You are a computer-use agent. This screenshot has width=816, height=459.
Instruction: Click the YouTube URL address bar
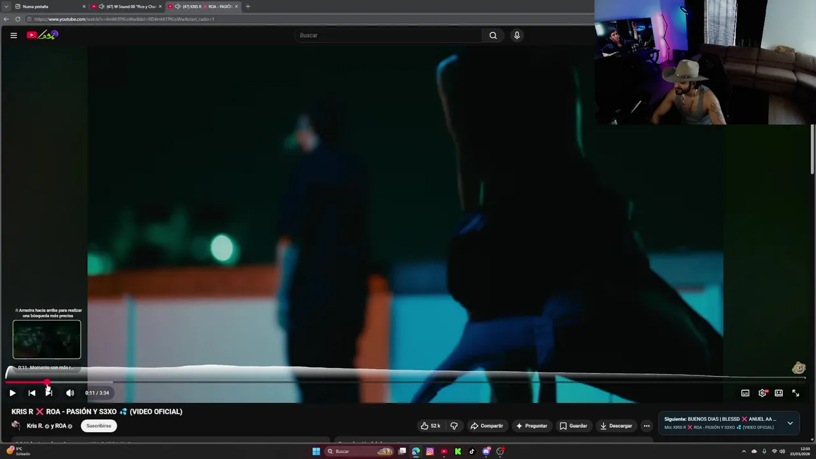tap(309, 19)
